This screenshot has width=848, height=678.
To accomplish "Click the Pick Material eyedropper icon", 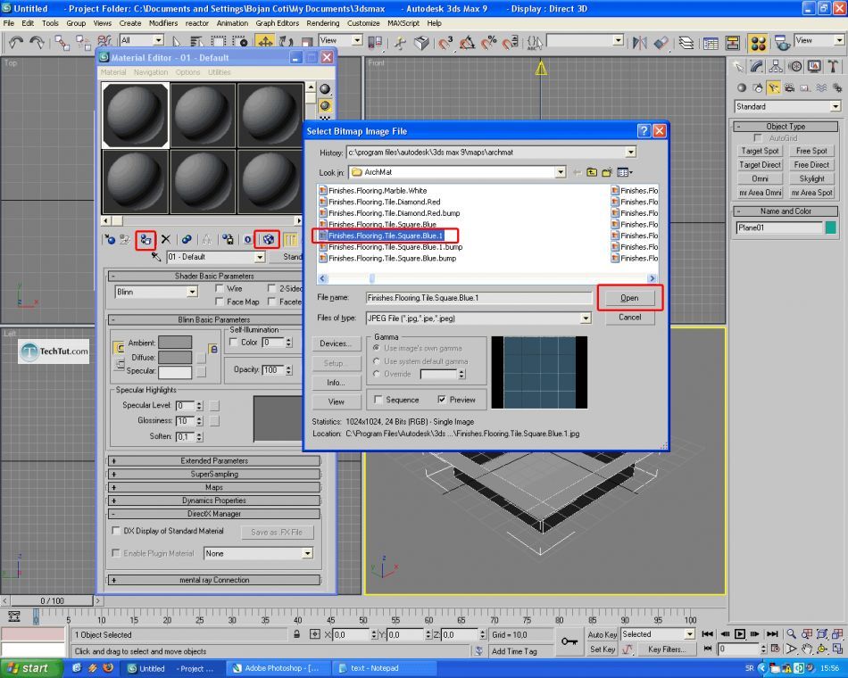I will [x=155, y=257].
